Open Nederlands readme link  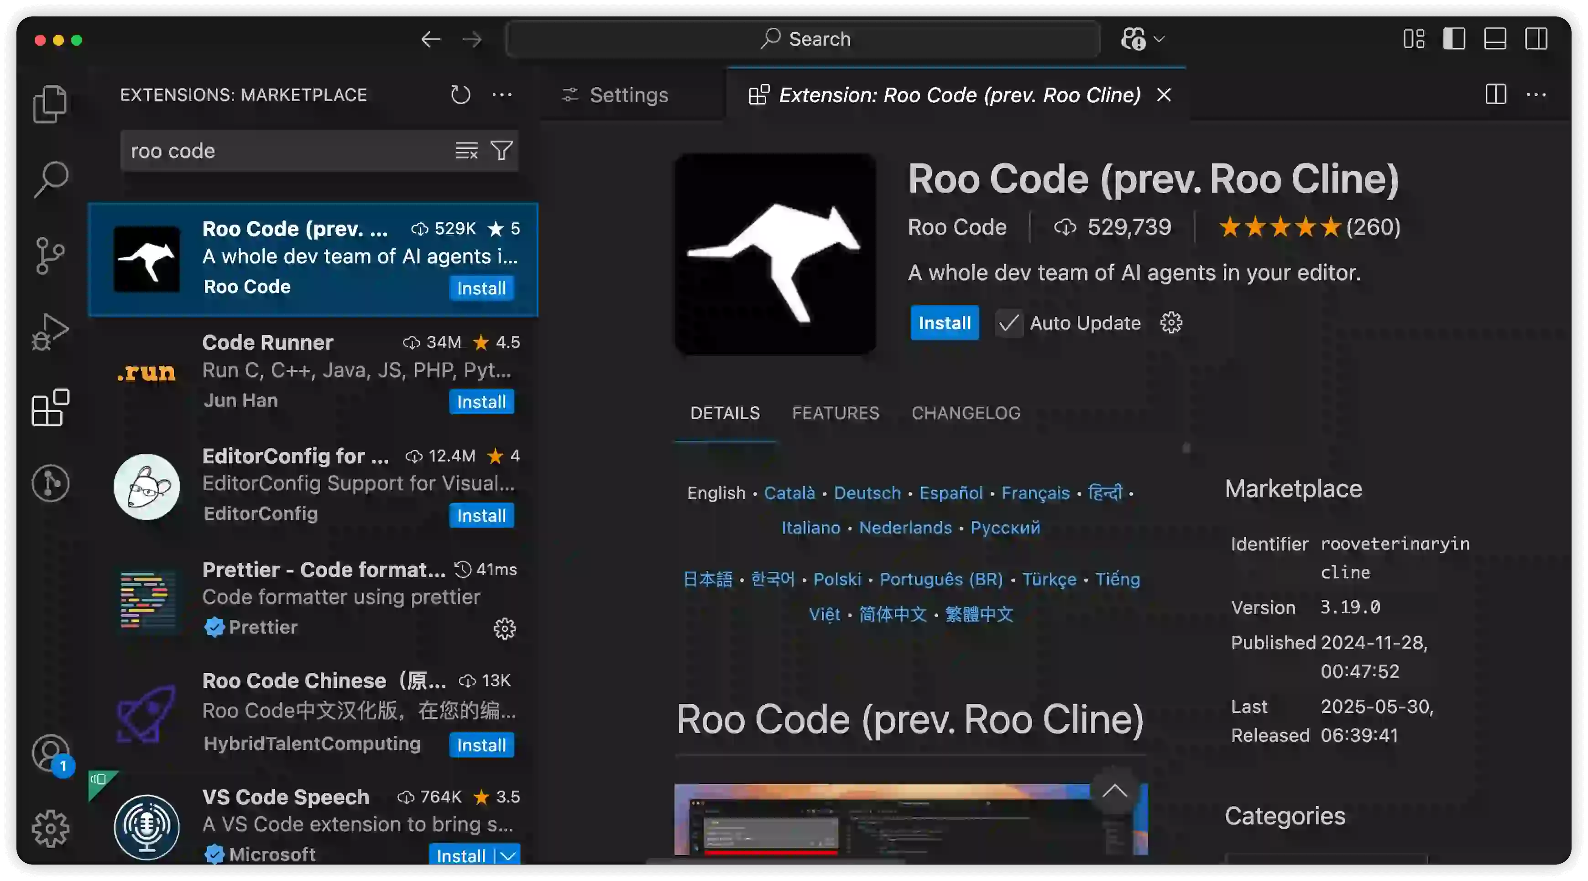[906, 527]
